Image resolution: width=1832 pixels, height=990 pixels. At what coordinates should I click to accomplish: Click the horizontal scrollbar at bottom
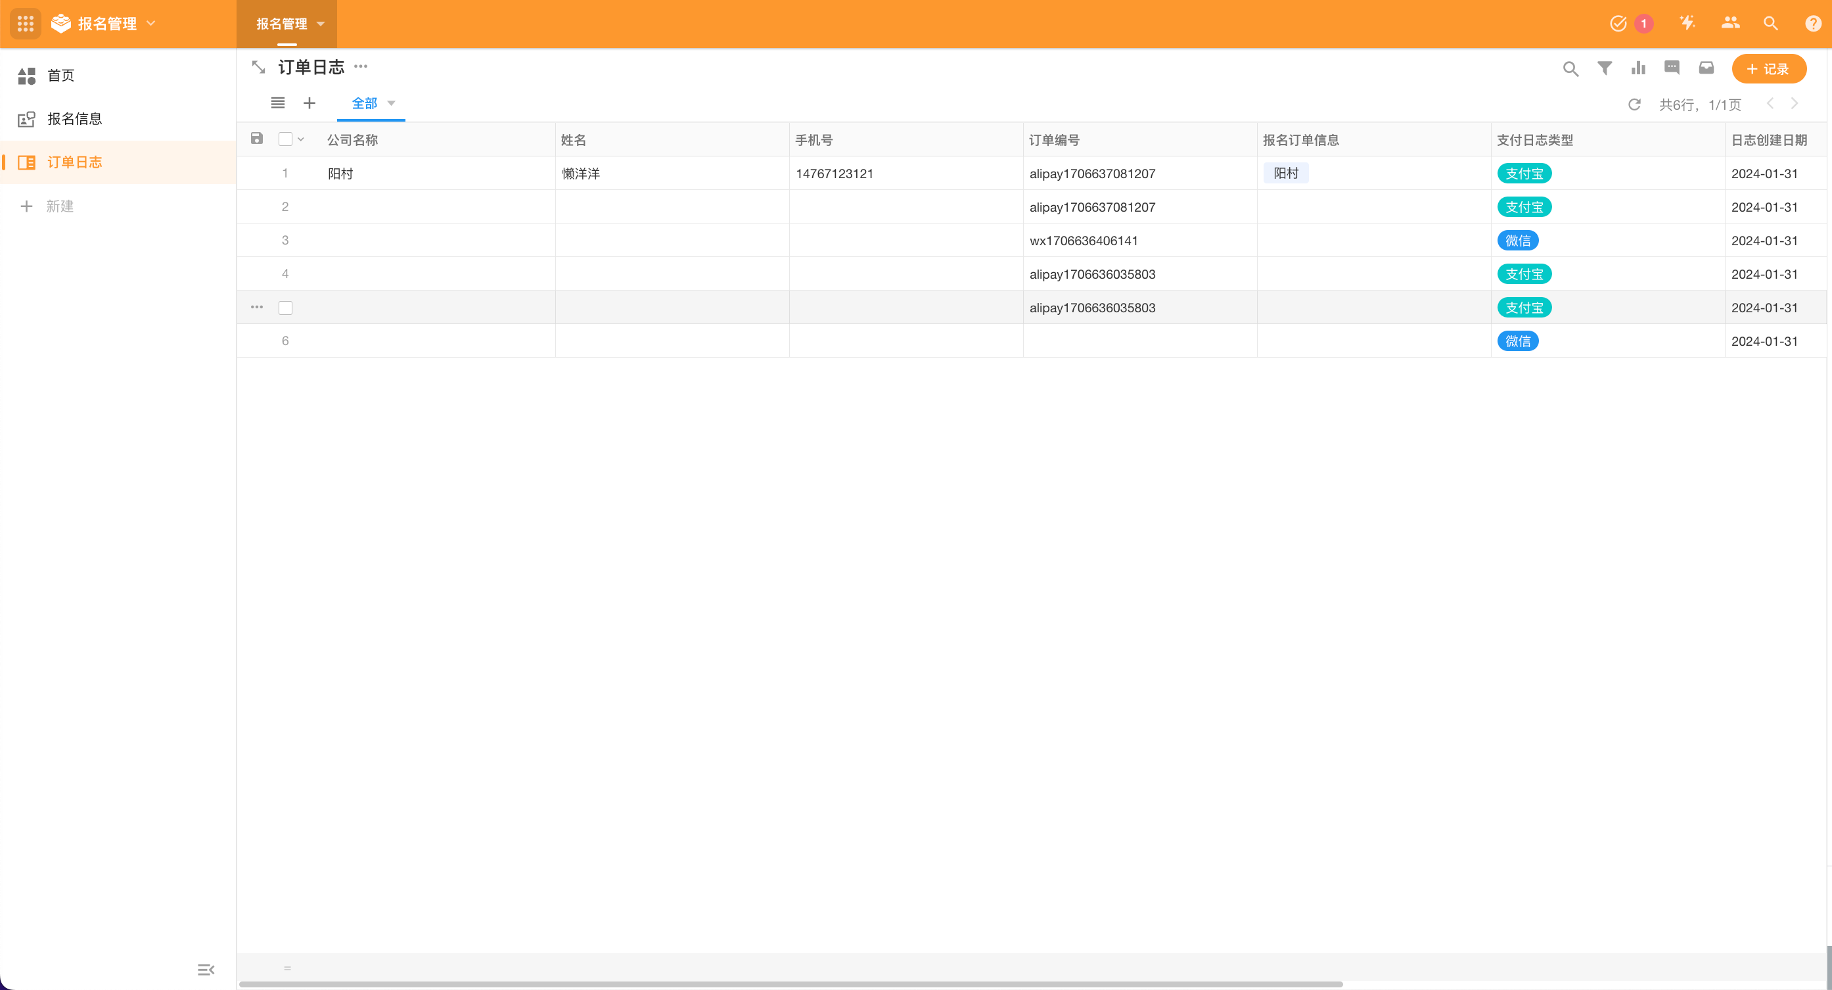point(789,984)
